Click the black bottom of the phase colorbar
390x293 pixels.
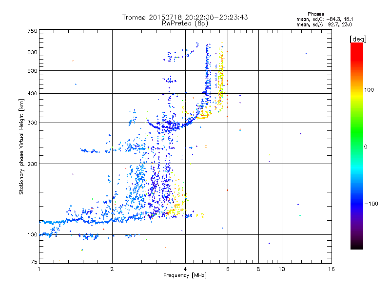pos(357,246)
